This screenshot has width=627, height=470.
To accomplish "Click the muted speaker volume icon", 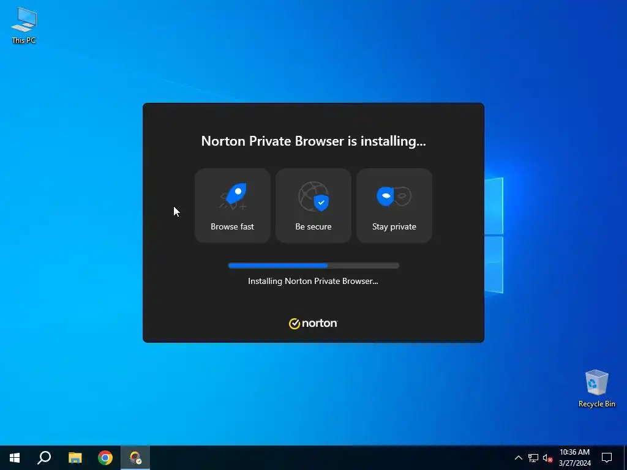I will point(547,458).
